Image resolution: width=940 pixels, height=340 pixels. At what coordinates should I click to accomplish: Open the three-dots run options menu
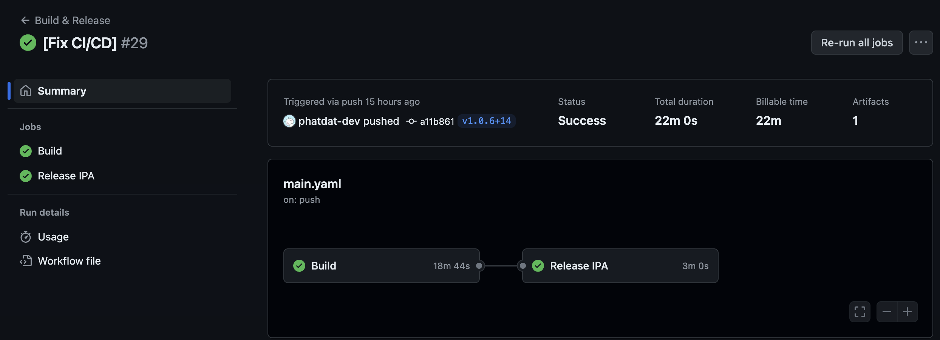[921, 43]
